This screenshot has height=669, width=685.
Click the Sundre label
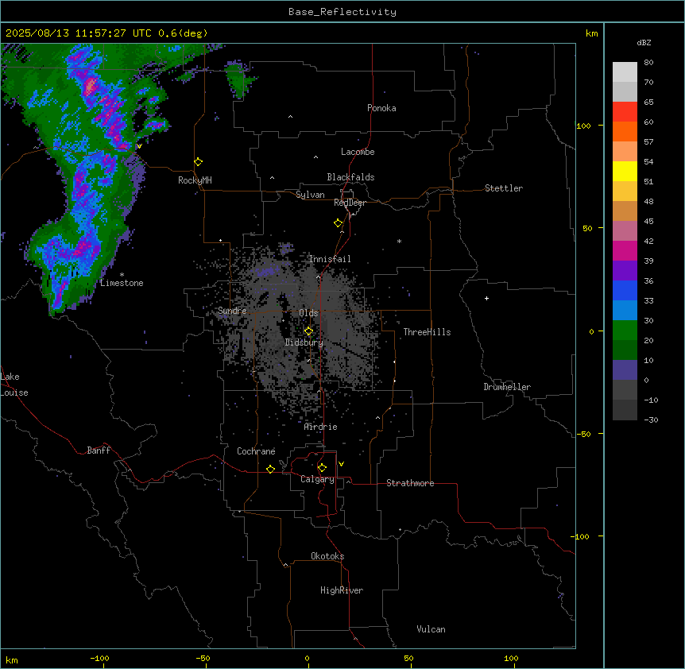pyautogui.click(x=232, y=311)
